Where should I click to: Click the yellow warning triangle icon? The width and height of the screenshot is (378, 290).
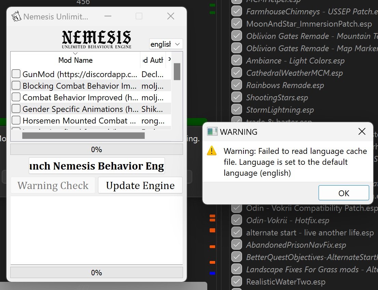coord(212,151)
